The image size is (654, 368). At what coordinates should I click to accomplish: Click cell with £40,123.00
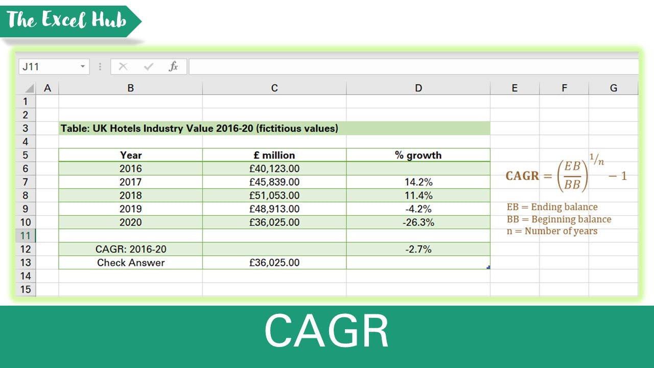coord(274,168)
